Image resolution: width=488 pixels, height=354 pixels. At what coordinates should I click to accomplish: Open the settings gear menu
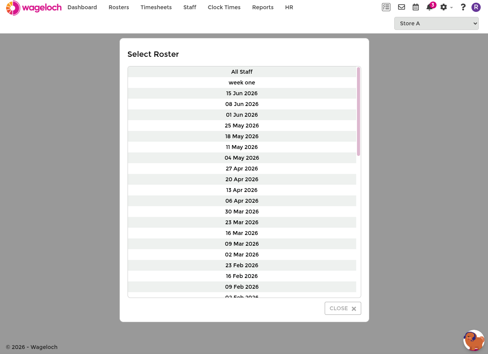pos(446,7)
